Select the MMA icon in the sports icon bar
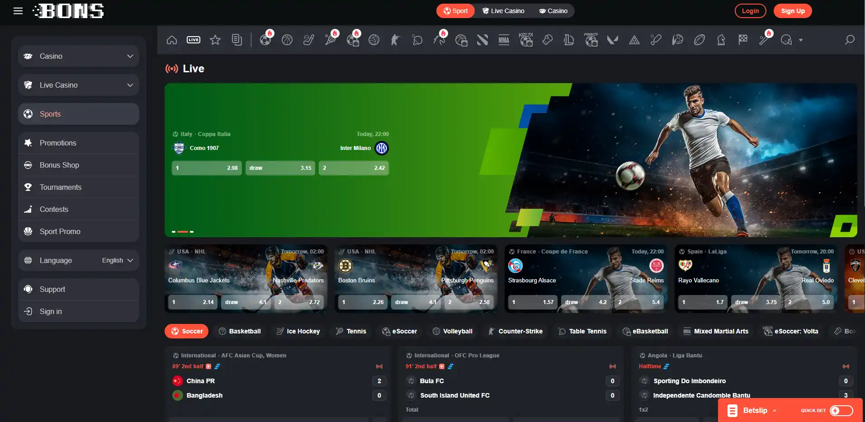 click(504, 40)
